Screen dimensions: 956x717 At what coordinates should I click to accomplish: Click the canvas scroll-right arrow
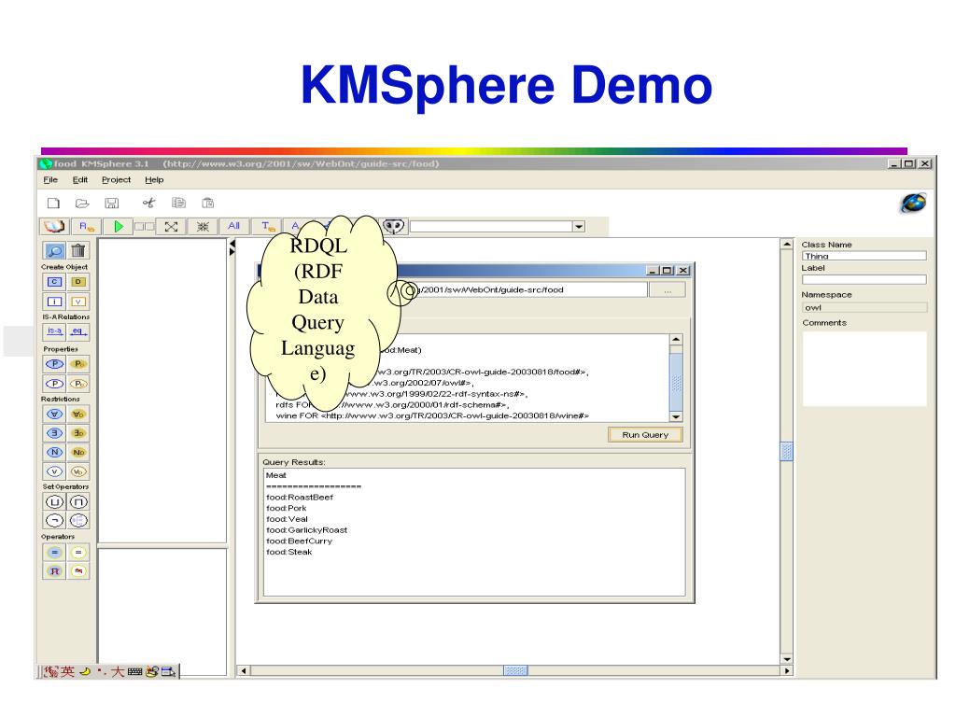(x=786, y=670)
